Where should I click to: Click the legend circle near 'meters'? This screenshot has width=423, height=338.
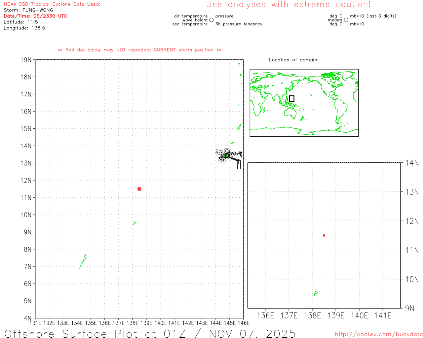pyautogui.click(x=346, y=20)
